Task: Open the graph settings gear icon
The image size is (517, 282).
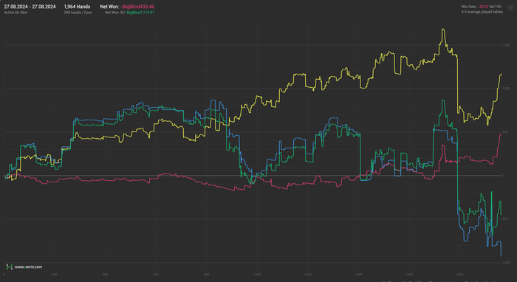Action: pyautogui.click(x=510, y=7)
